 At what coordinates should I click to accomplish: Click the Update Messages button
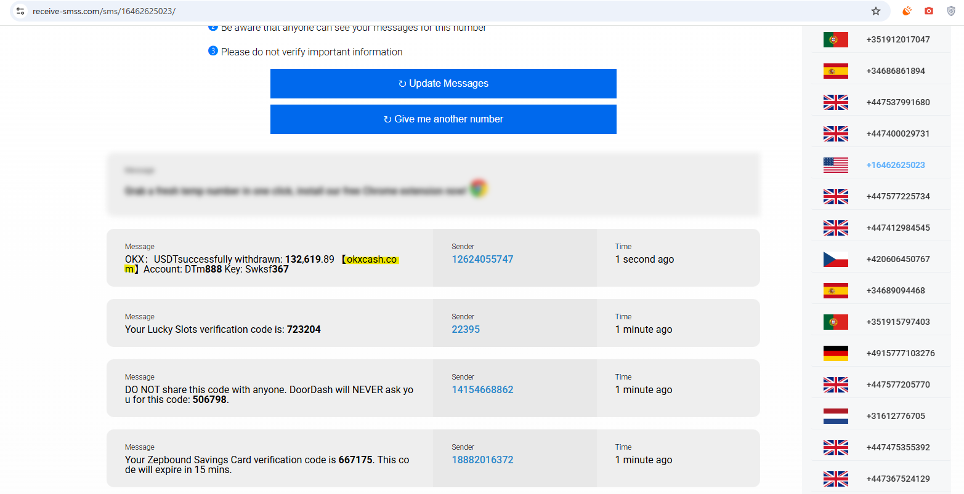click(x=444, y=84)
